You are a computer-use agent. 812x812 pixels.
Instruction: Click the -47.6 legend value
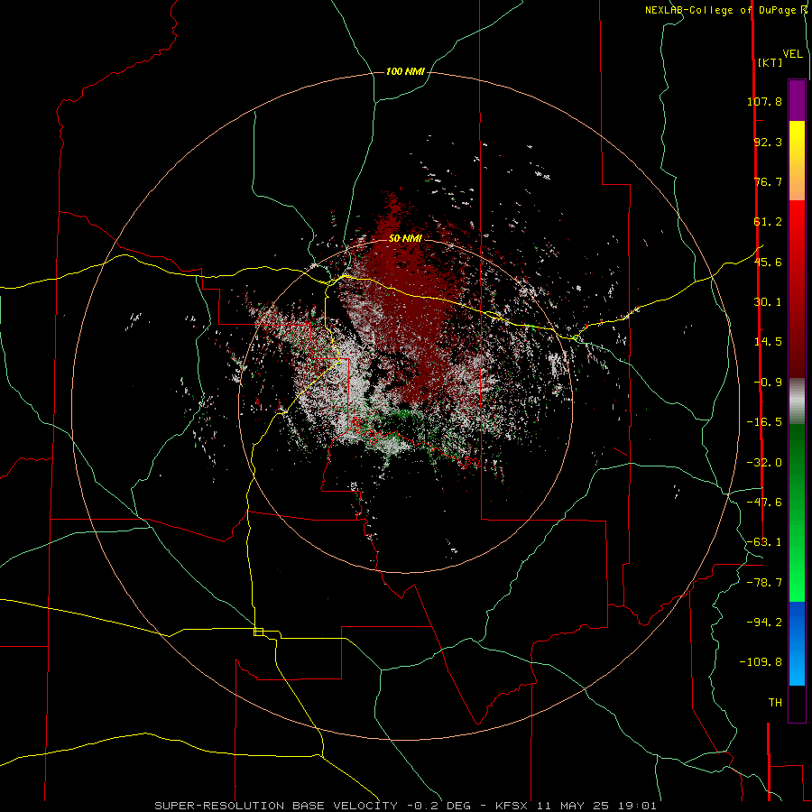[x=764, y=503]
